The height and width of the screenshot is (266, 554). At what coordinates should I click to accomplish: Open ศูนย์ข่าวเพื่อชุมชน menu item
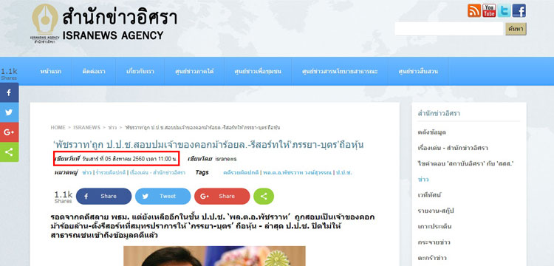click(x=258, y=72)
